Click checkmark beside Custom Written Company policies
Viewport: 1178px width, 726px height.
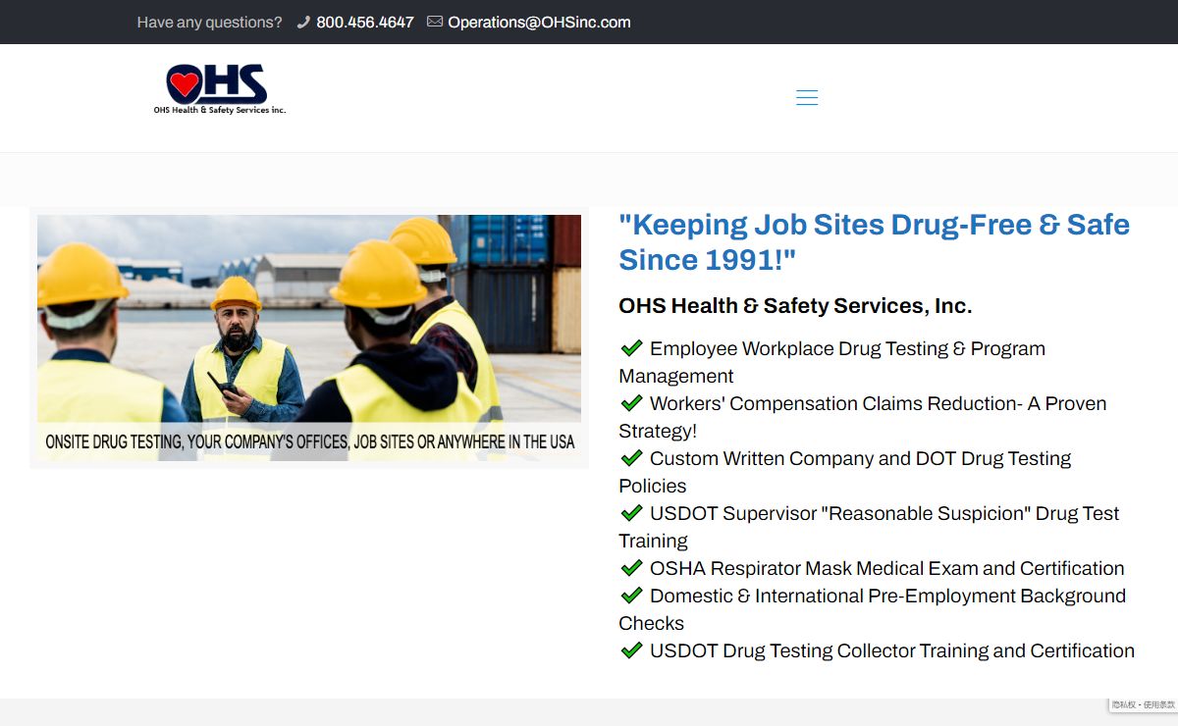point(631,458)
